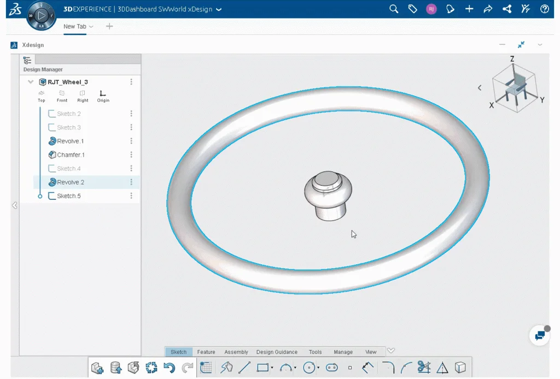Select the Trim scissors tool

pos(424,368)
